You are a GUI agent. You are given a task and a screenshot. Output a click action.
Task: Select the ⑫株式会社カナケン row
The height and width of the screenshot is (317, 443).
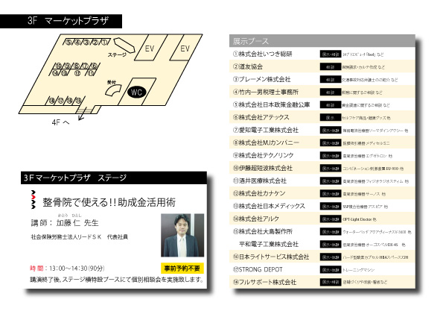click(322, 193)
